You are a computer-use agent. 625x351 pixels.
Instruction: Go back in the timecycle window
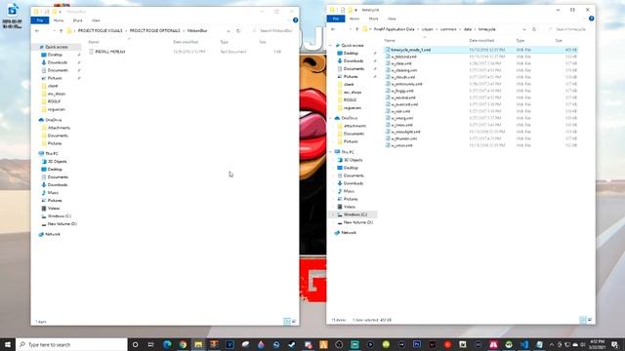point(333,29)
